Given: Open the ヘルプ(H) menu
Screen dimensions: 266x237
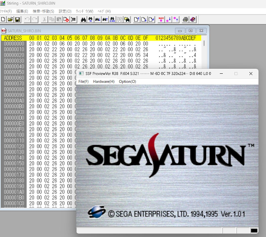Looking at the screenshot, I should click(104, 11).
